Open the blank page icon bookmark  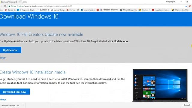point(78,10)
